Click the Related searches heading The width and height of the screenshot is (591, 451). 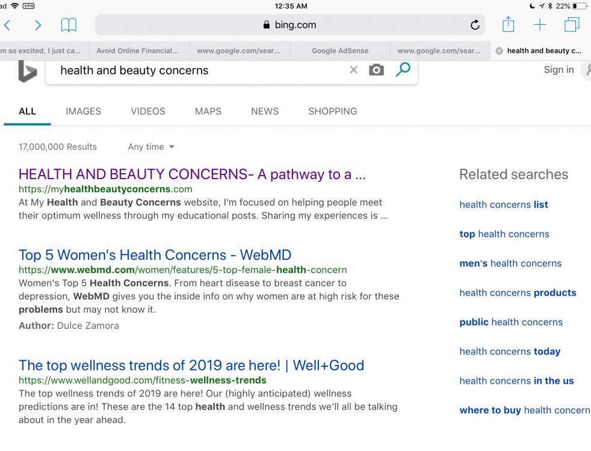click(x=514, y=174)
